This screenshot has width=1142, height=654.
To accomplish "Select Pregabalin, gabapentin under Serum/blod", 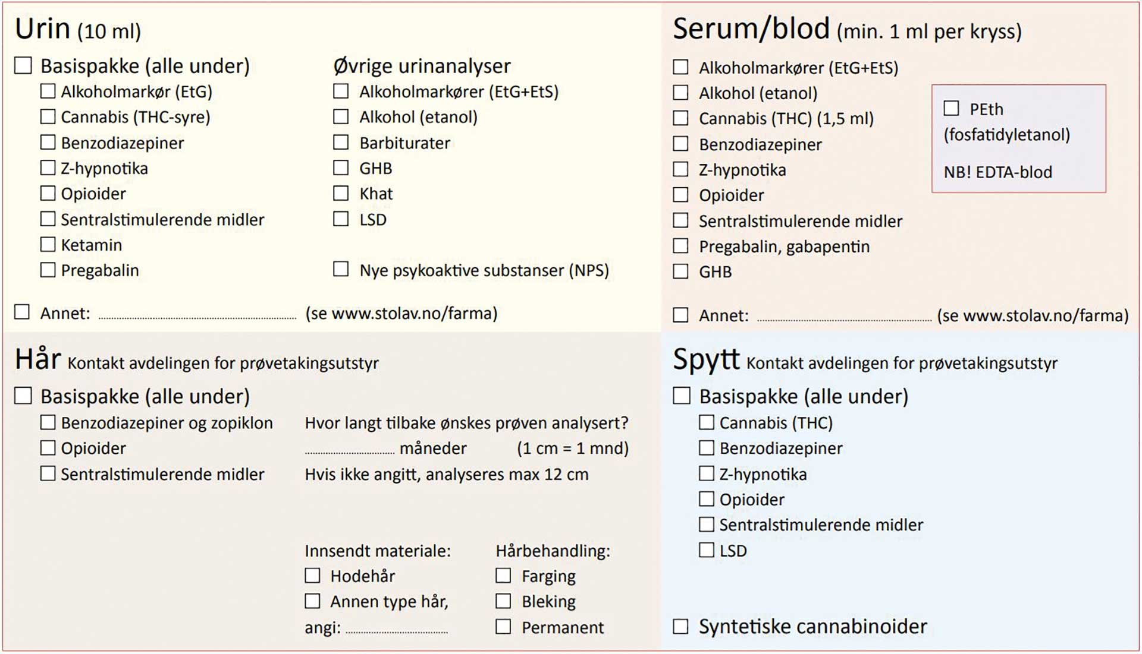I will pos(680,246).
